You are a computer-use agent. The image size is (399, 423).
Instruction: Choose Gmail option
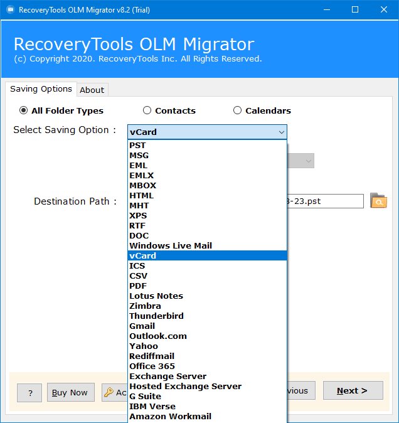pos(207,326)
